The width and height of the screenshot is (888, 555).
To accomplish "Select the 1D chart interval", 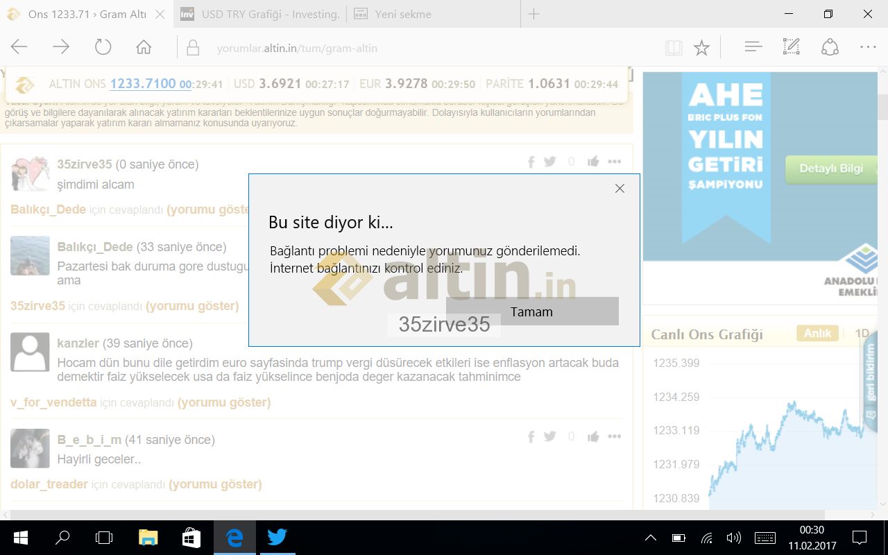I will pyautogui.click(x=862, y=334).
